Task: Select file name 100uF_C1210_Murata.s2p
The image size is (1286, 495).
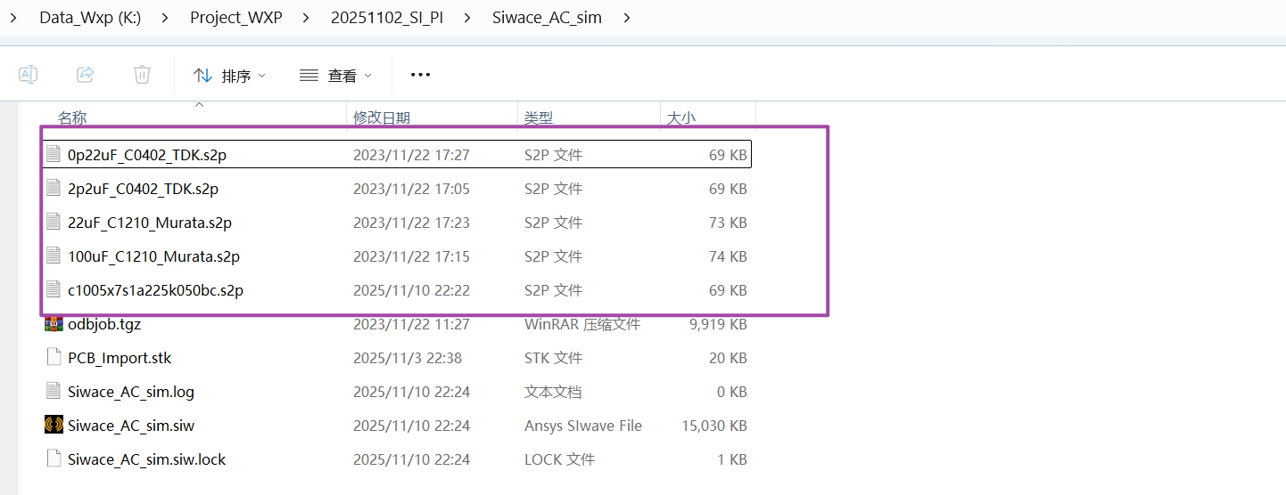Action: click(x=153, y=256)
